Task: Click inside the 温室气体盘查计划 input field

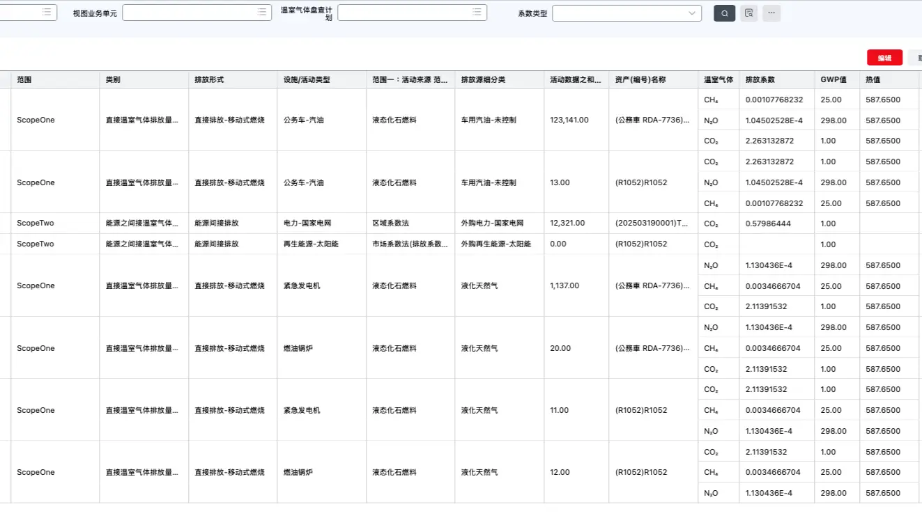Action: [x=404, y=12]
